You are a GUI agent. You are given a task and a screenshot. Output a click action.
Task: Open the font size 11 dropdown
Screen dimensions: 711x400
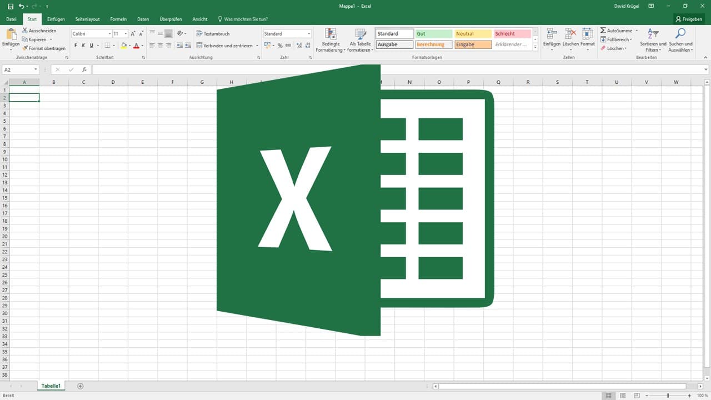125,34
